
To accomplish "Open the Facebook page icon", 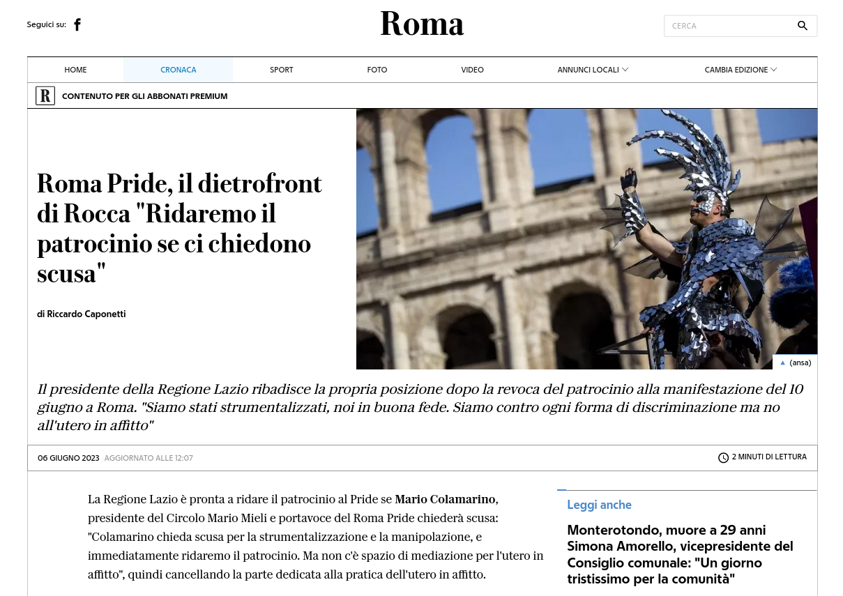I will pyautogui.click(x=77, y=25).
